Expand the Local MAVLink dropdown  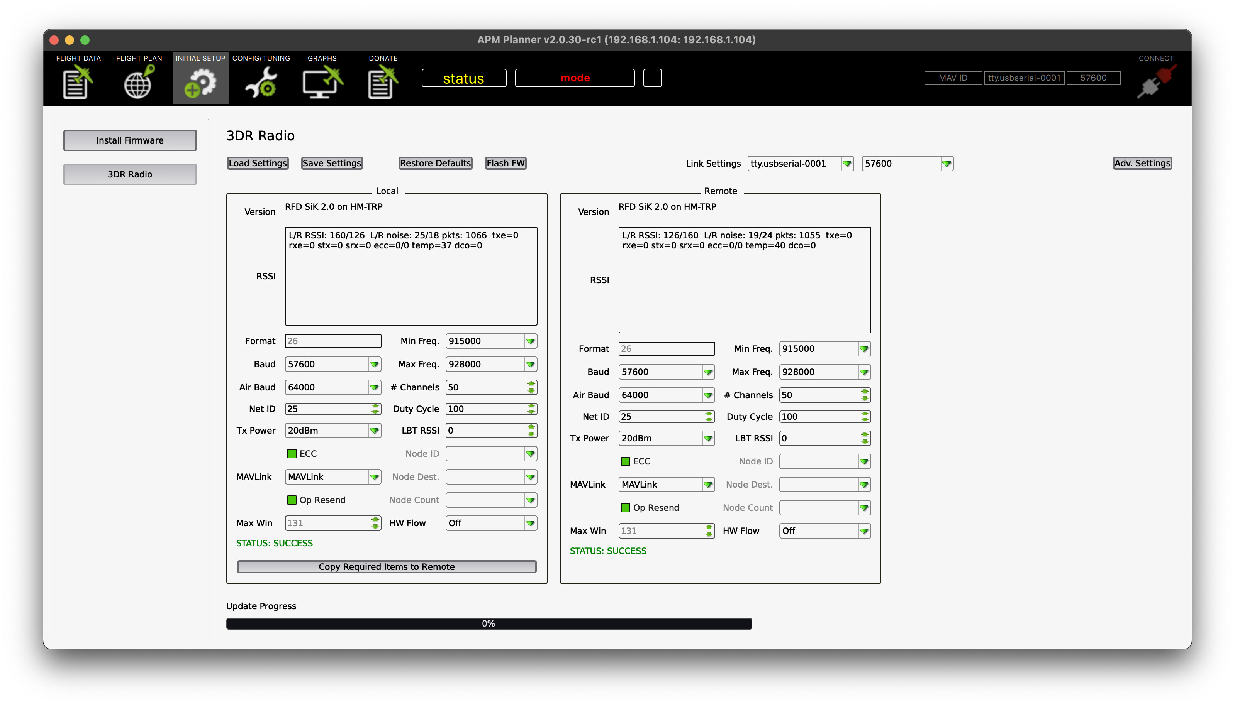tap(333, 477)
